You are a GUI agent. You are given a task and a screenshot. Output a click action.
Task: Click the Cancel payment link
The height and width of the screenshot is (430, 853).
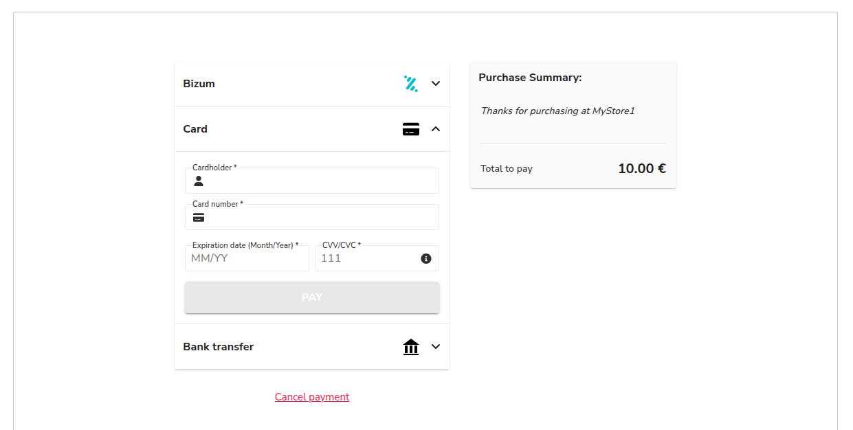pyautogui.click(x=312, y=397)
